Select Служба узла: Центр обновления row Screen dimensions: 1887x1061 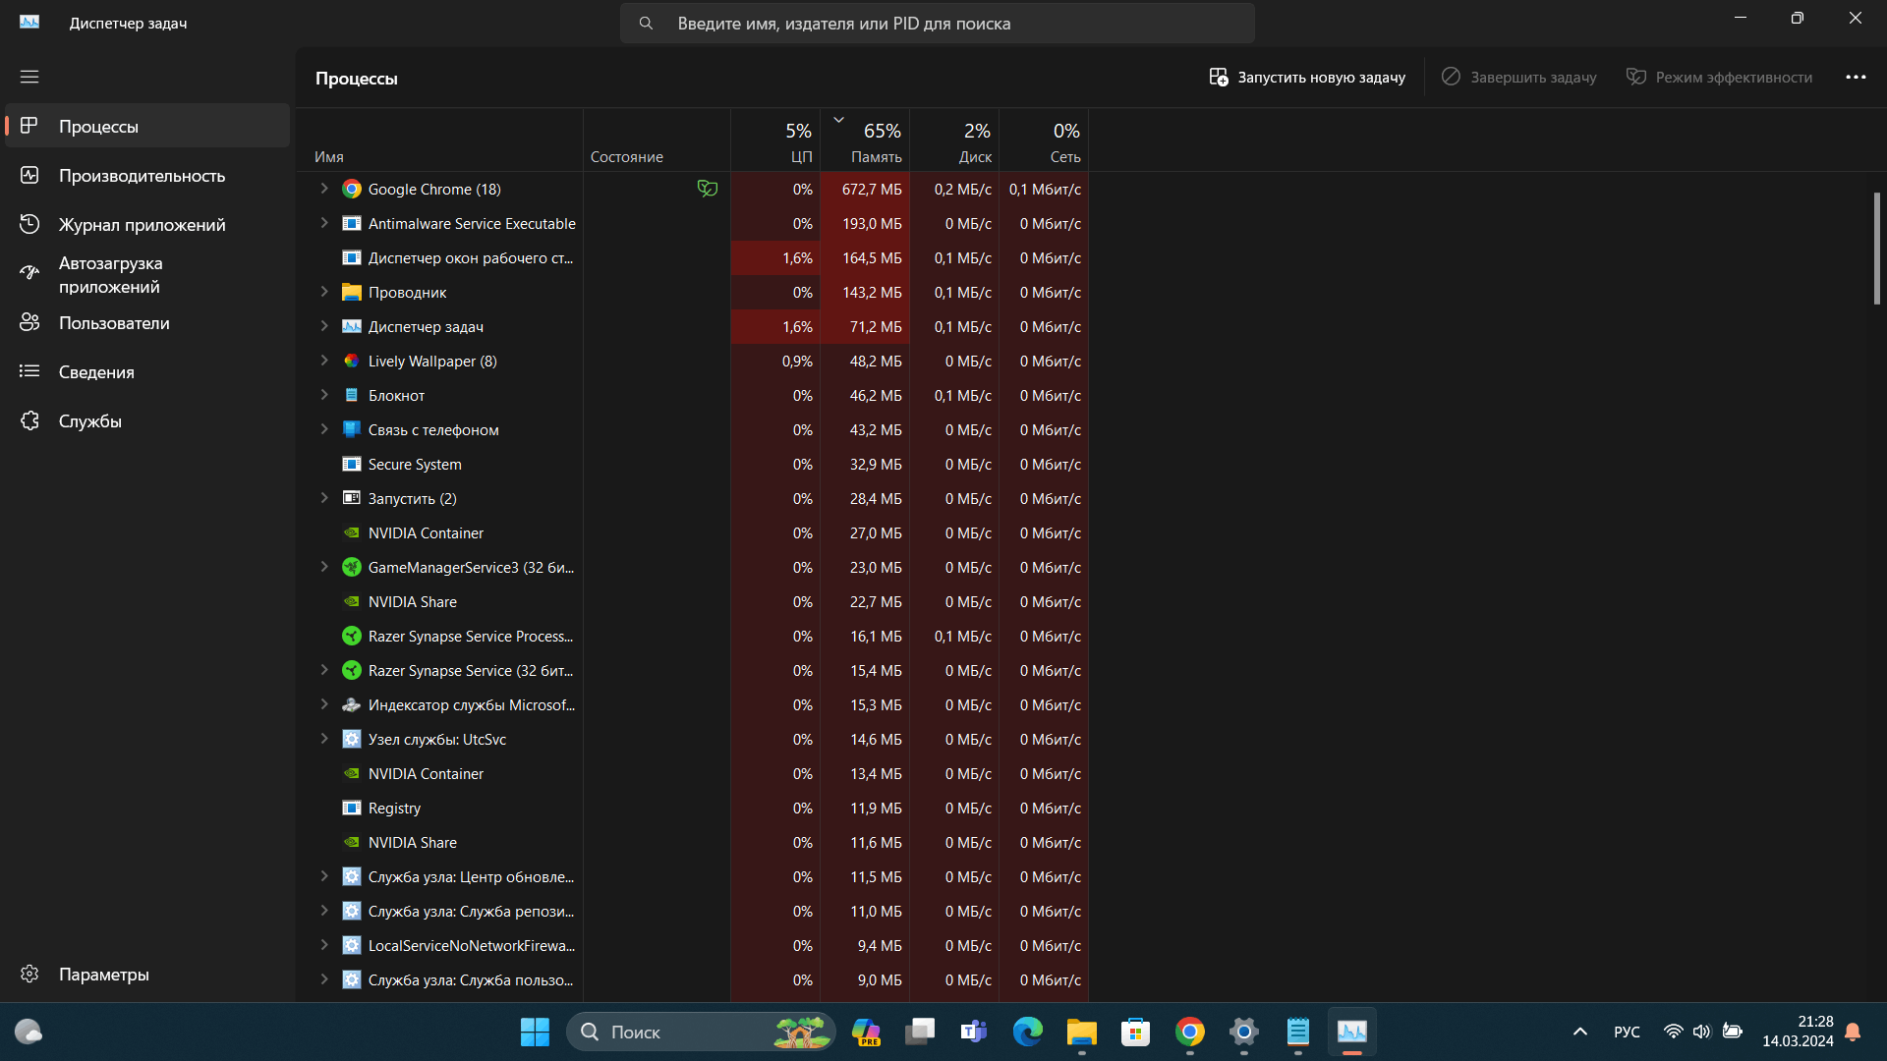click(692, 876)
